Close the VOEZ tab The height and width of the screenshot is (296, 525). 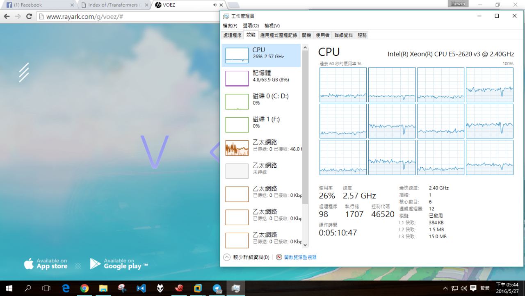tap(221, 5)
